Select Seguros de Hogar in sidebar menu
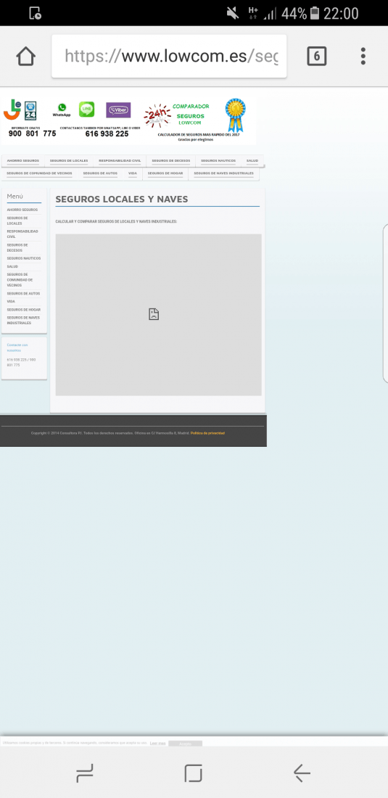Viewport: 388px width, 798px height. (24, 310)
